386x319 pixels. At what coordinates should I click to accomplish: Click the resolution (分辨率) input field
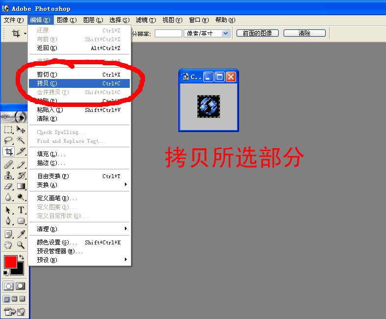point(169,33)
